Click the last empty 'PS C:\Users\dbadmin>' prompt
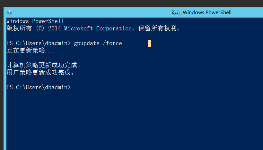This screenshot has width=263, height=150. pyautogui.click(x=39, y=87)
